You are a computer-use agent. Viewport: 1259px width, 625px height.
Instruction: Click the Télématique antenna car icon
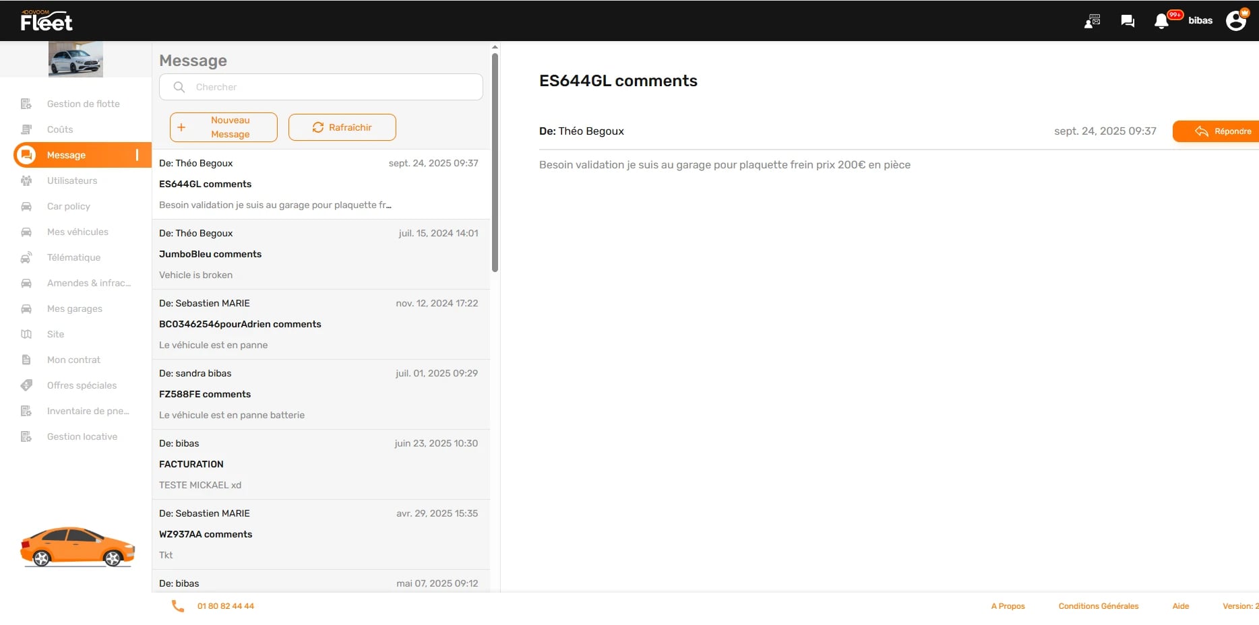pos(26,257)
